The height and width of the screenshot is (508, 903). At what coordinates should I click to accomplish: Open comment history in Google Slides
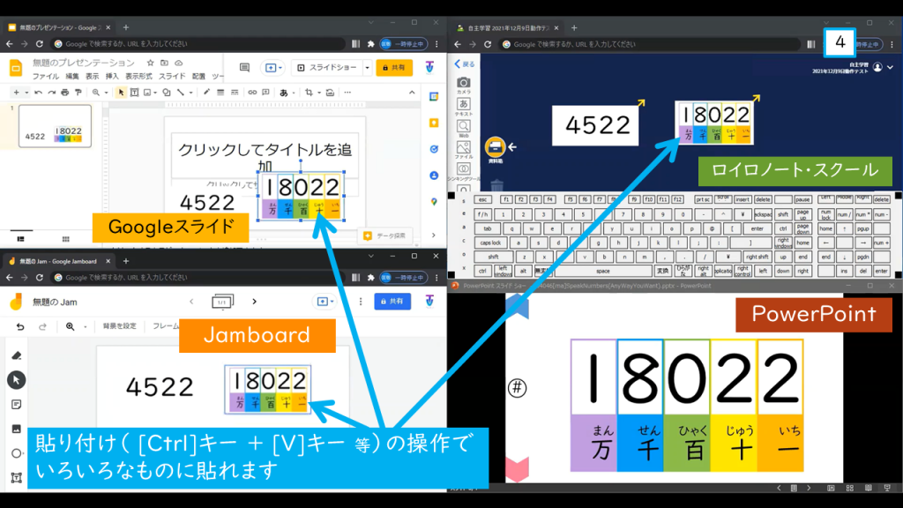pyautogui.click(x=245, y=68)
